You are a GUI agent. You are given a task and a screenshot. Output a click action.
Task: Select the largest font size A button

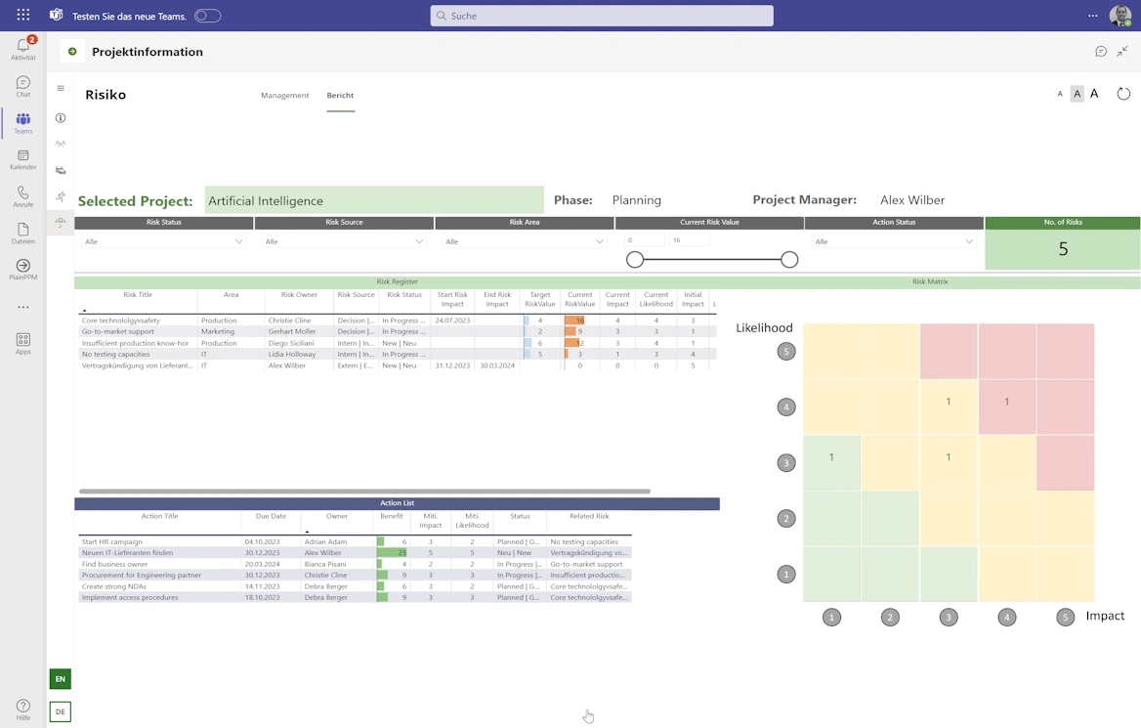(1094, 94)
